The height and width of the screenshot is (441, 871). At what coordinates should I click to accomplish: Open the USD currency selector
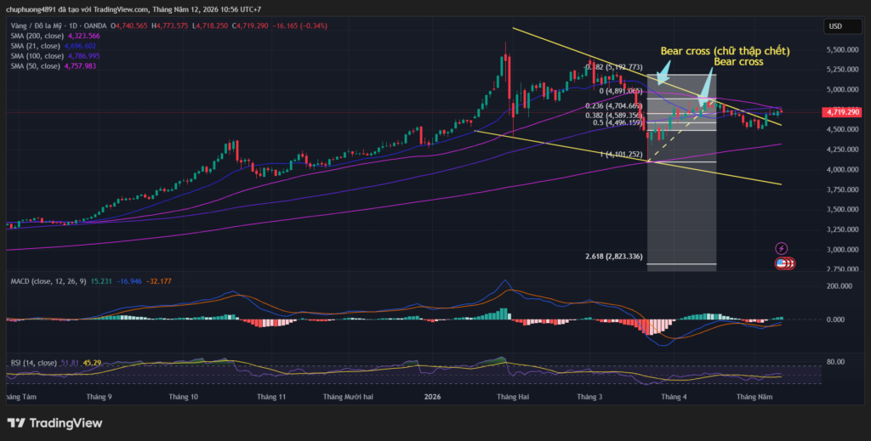click(x=842, y=26)
